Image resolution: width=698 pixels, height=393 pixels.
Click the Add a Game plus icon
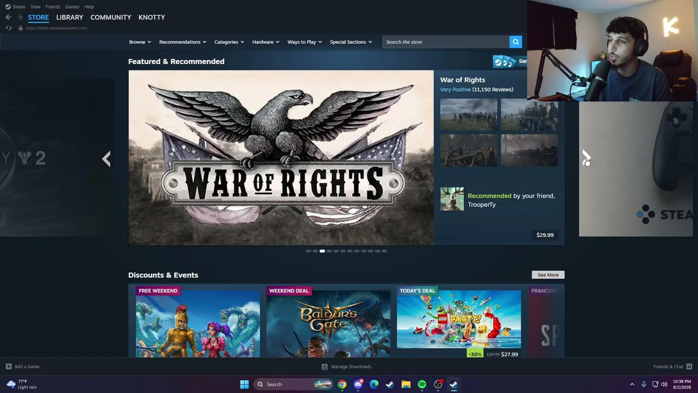tap(8, 367)
